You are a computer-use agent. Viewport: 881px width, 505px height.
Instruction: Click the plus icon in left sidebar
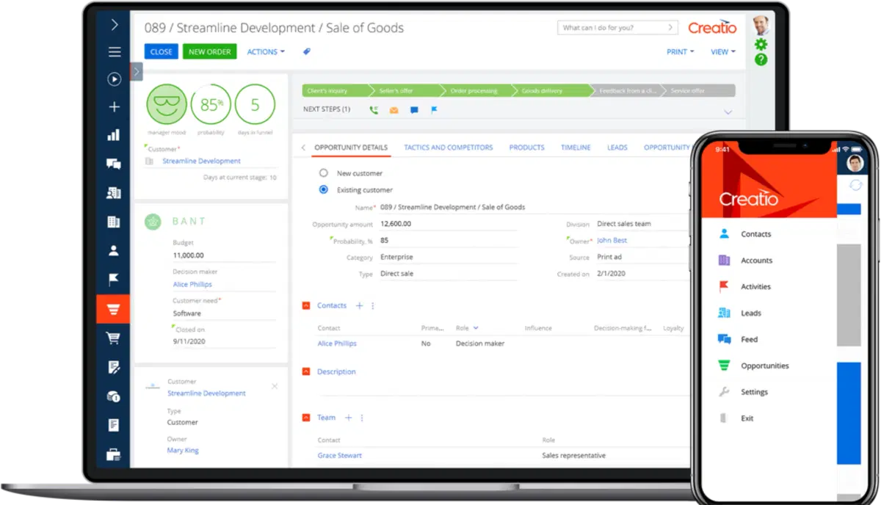click(x=113, y=107)
